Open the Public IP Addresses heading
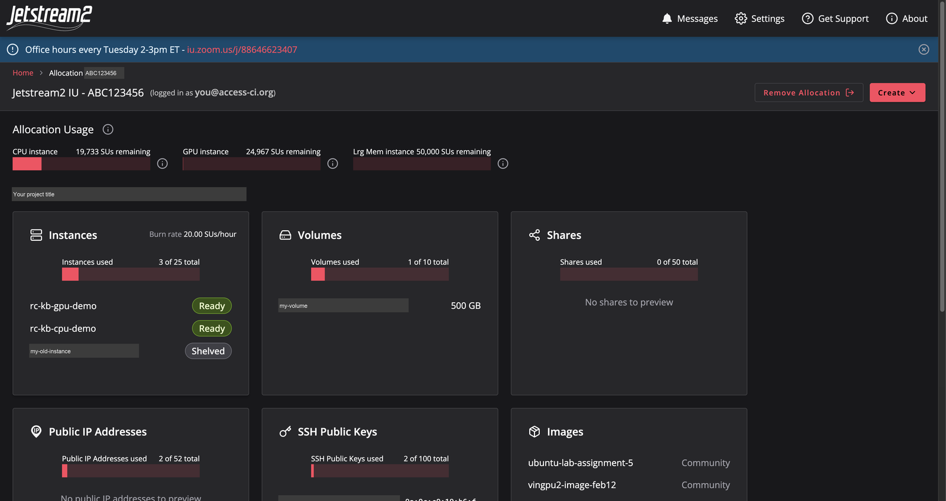The image size is (946, 501). pyautogui.click(x=98, y=432)
